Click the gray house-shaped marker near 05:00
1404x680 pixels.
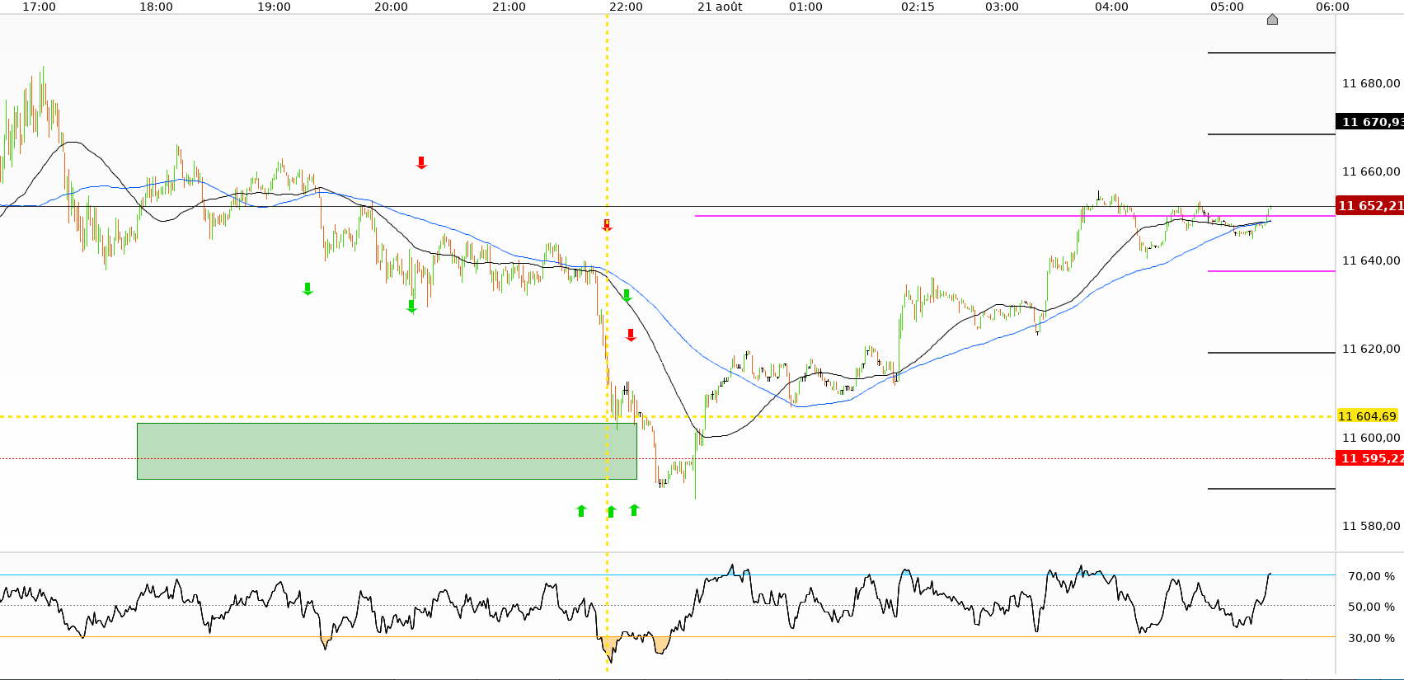point(1272,19)
